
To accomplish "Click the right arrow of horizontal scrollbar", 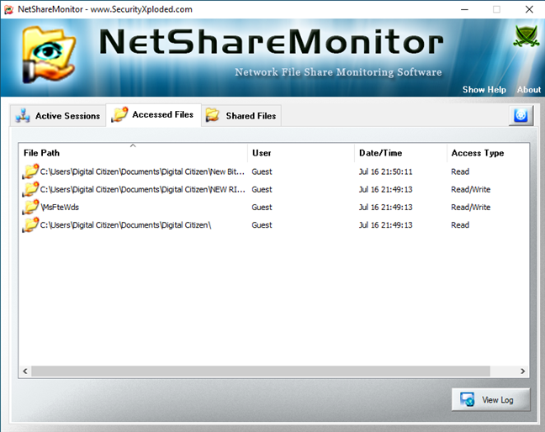I will [523, 371].
